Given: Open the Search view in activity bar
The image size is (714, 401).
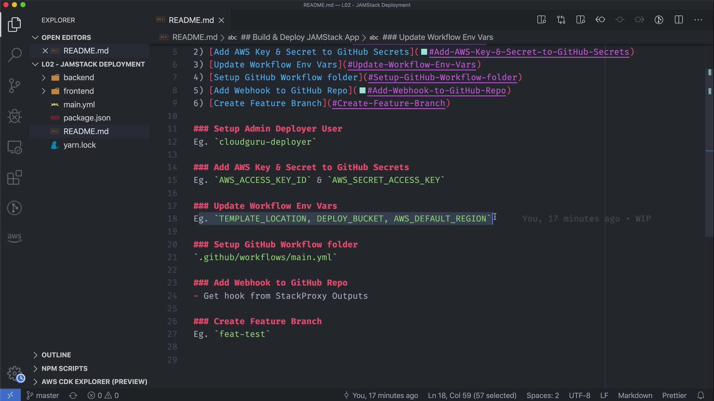Looking at the screenshot, I should point(15,55).
